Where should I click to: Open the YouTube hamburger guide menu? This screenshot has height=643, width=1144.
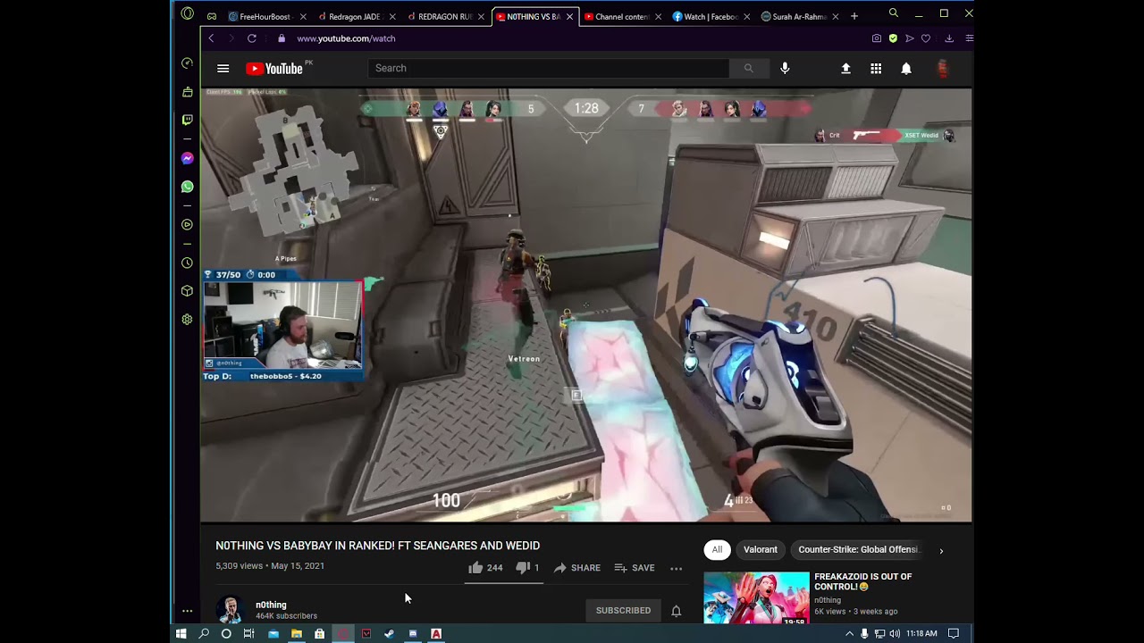[223, 69]
